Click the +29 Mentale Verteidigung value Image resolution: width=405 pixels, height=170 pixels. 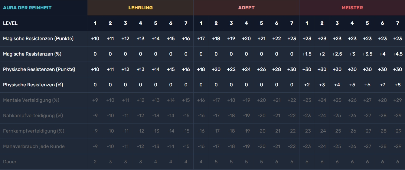pyautogui.click(x=397, y=100)
